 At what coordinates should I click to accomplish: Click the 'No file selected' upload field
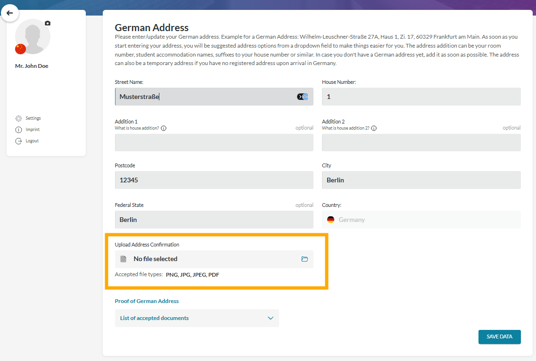point(214,259)
